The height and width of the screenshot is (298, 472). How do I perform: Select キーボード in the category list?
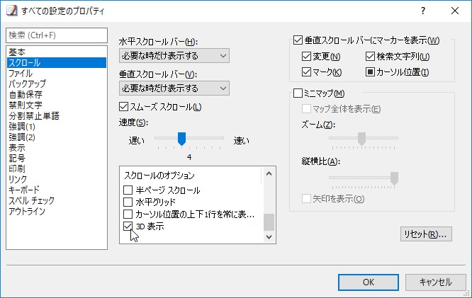click(57, 190)
